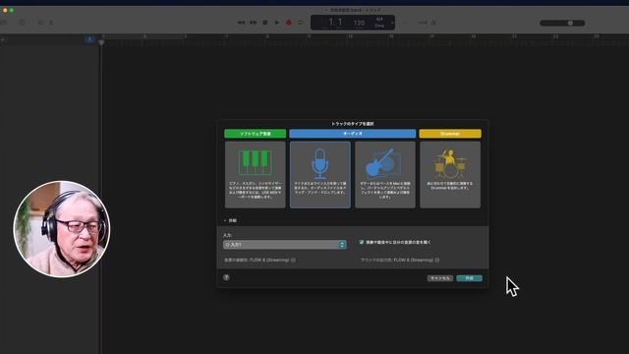Click the green Software Instrument header

coord(256,134)
